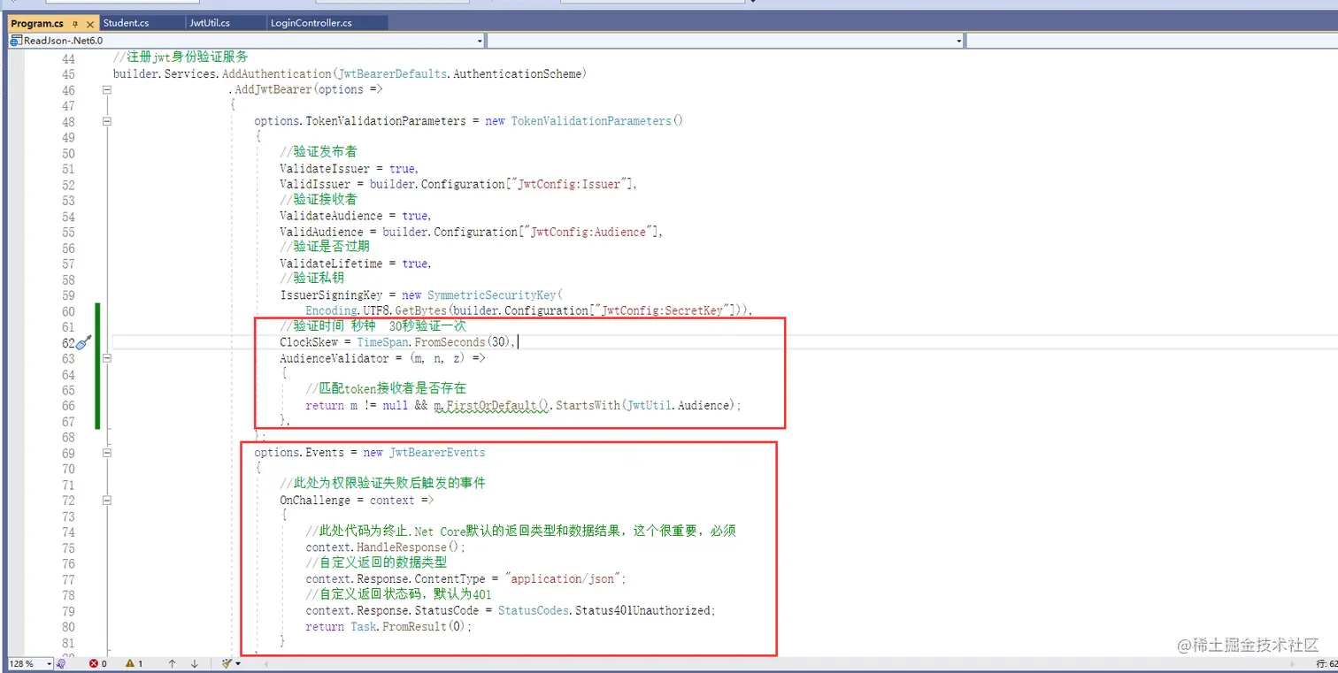Click the line number 62 in gutter
1338x673 pixels.
pyautogui.click(x=68, y=343)
